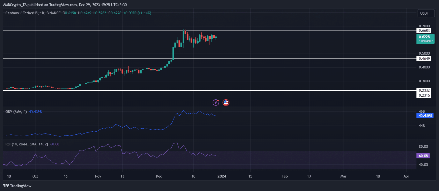Click the Feb label on time axis
This screenshot has height=191, width=439.
point(284,176)
